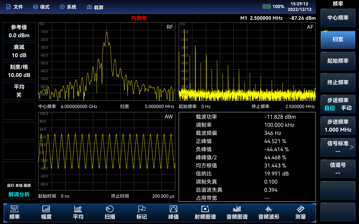This screenshot has height=224, width=359.
Task: Set 步进频率 back to 自动
Action: (329, 108)
